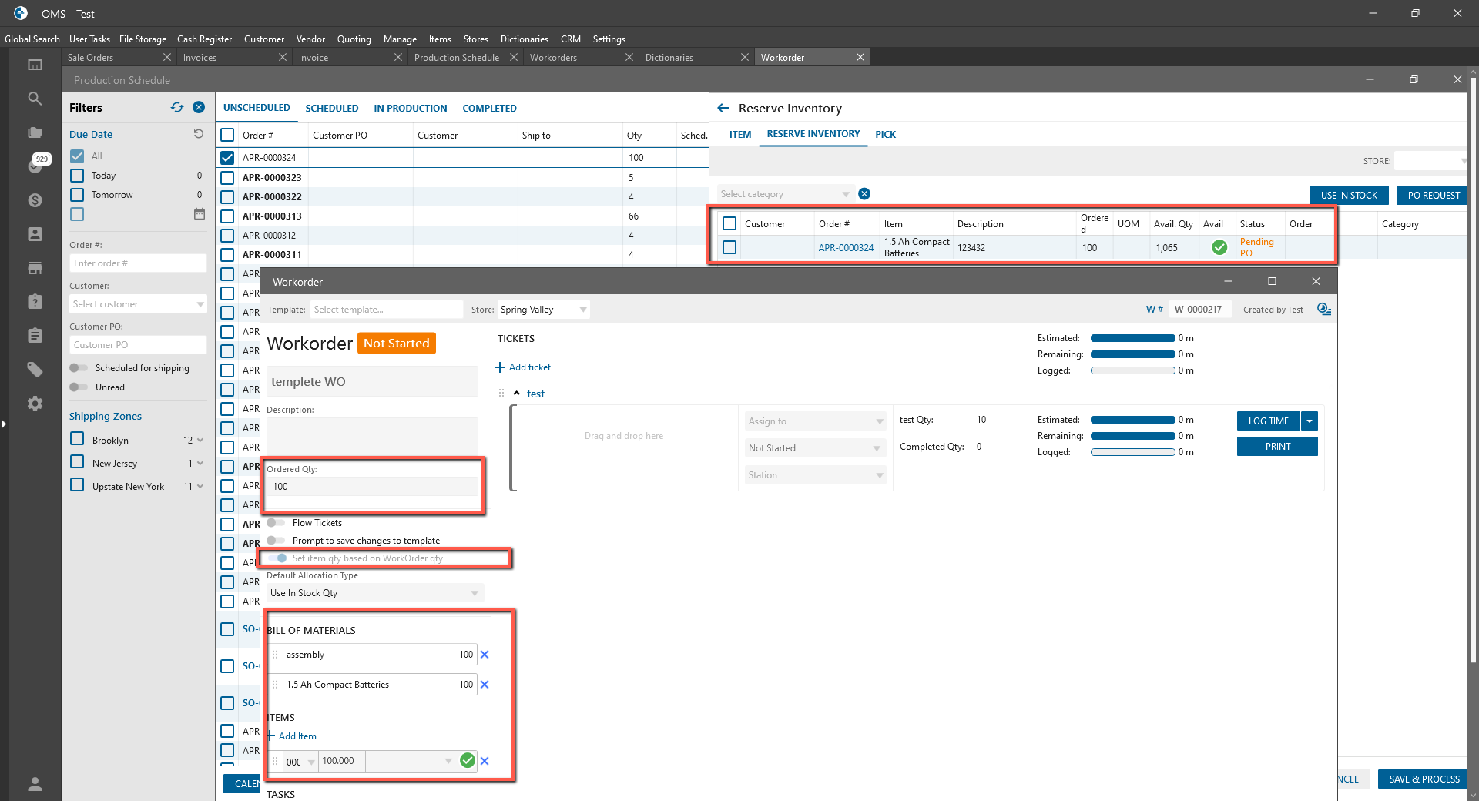
Task: Open the ticket Not Started status dropdown
Action: tap(815, 448)
